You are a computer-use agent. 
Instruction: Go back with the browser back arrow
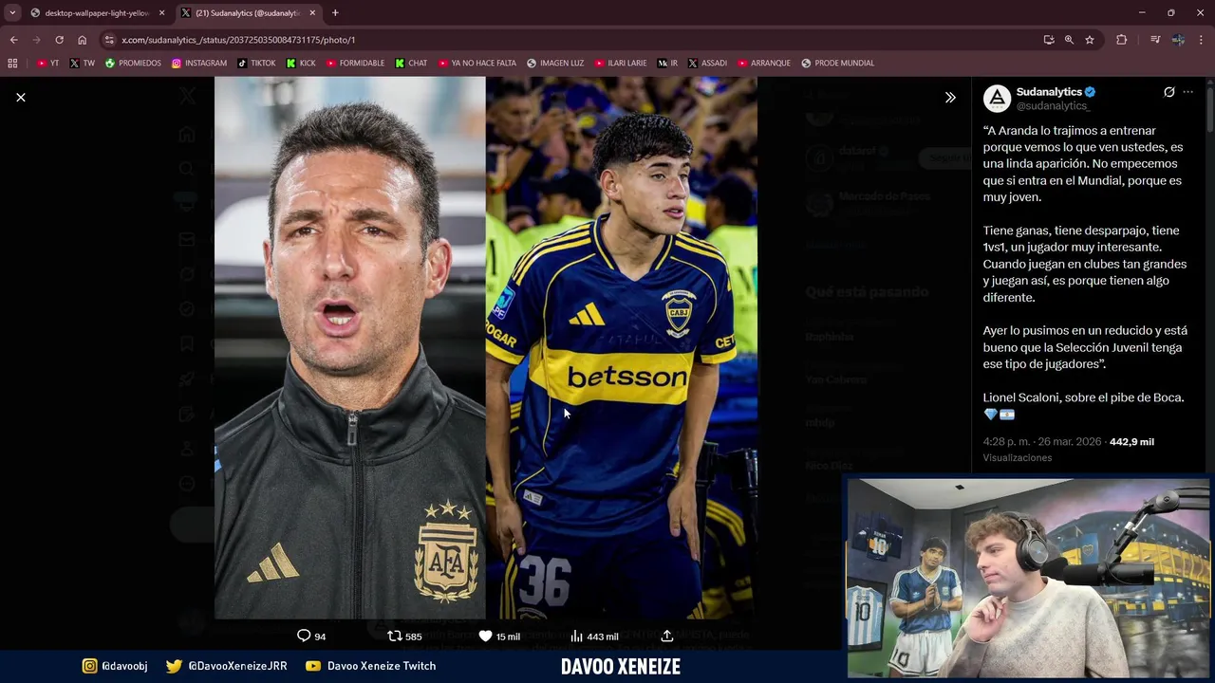coord(13,40)
